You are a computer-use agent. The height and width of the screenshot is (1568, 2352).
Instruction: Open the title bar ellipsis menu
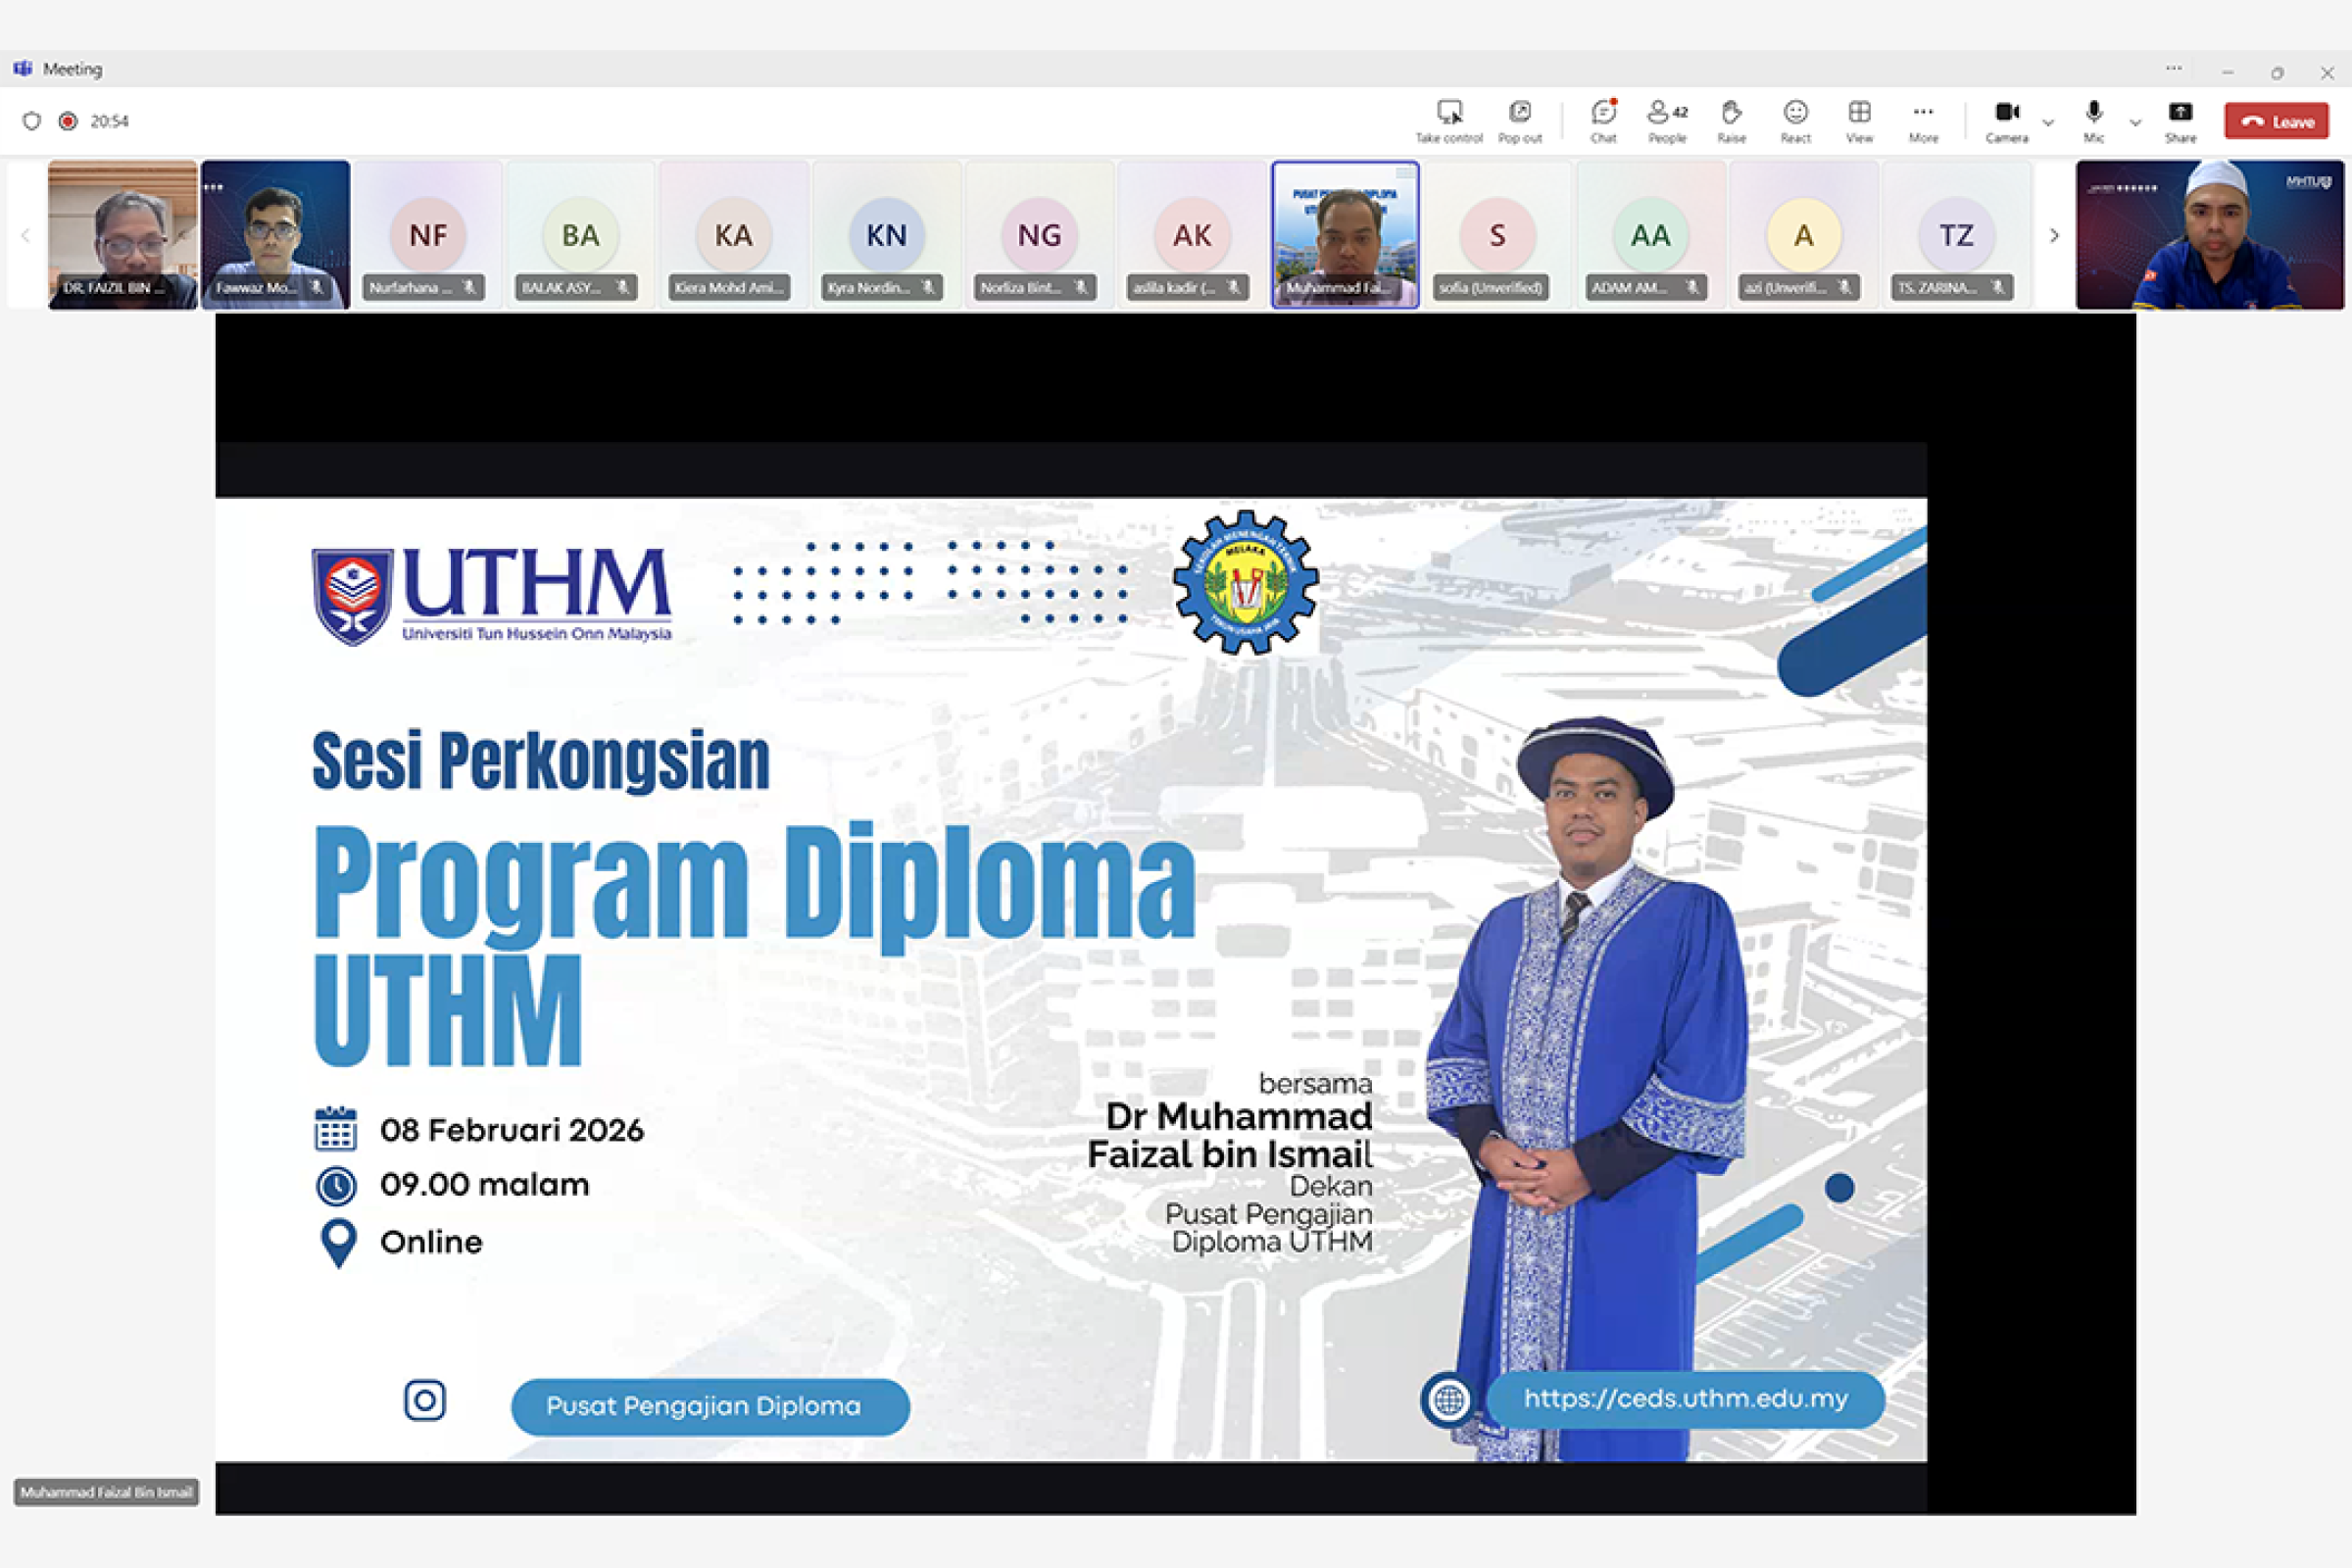(2173, 69)
